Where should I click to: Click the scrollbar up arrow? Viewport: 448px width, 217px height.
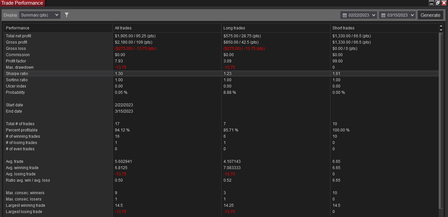click(441, 26)
